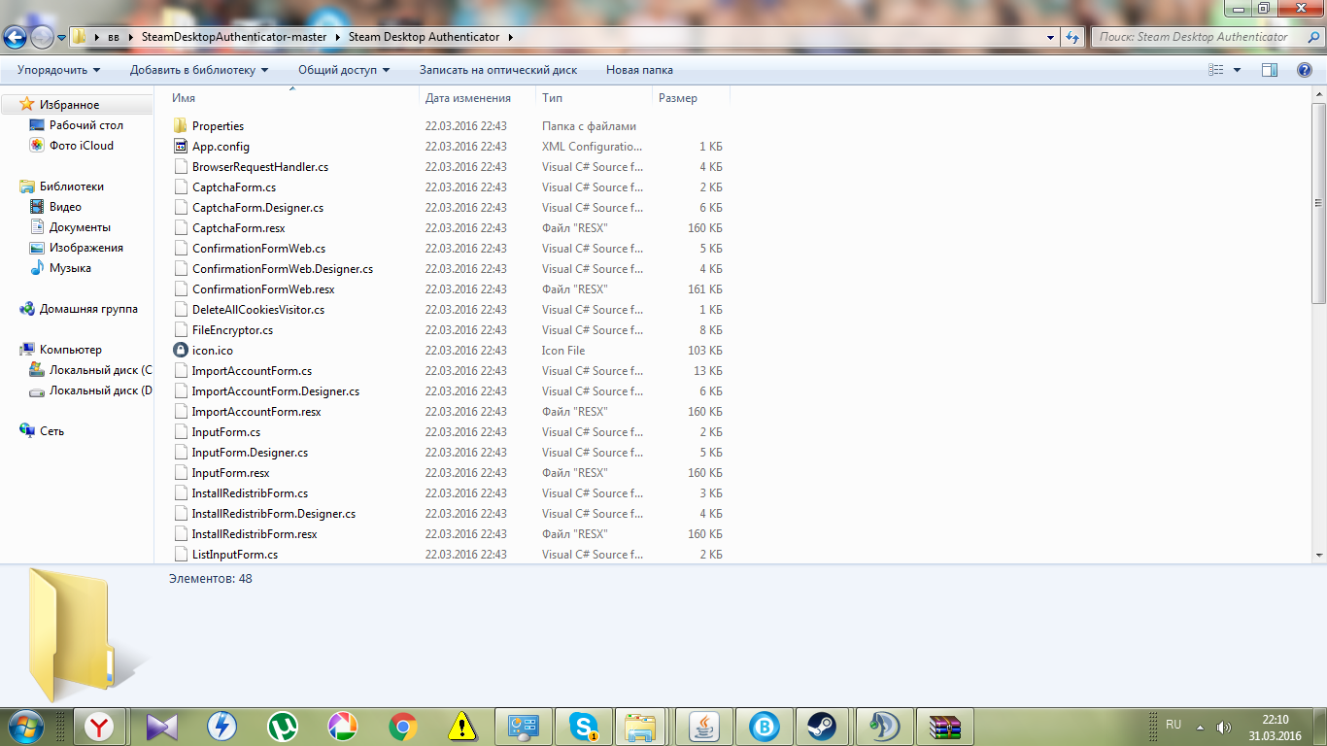
Task: Click the change view icon
Action: (x=1216, y=70)
